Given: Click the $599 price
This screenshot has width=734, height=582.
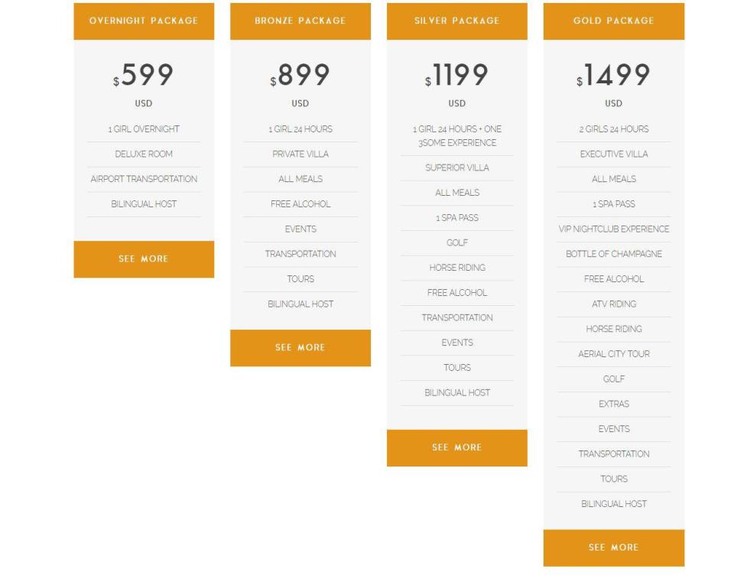Looking at the screenshot, I should (144, 76).
